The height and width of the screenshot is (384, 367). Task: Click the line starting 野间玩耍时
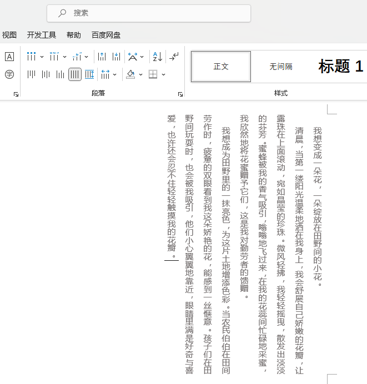point(189,244)
